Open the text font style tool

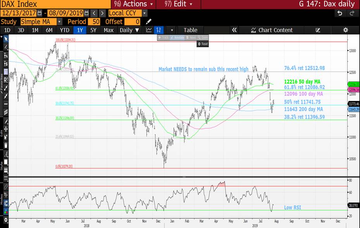[x=6, y=154]
